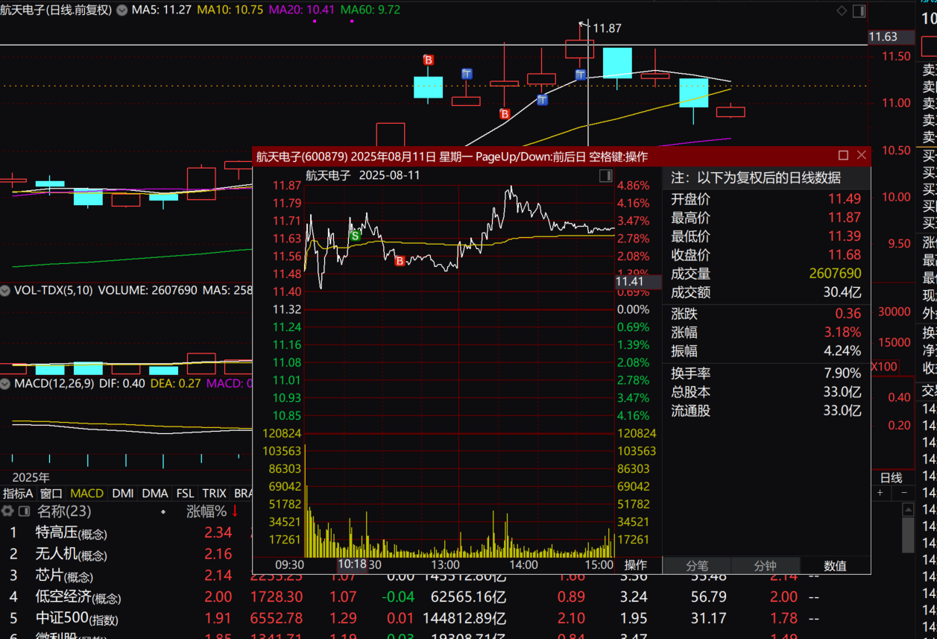Click the 日线 period button
937x639 pixels.
click(x=892, y=478)
